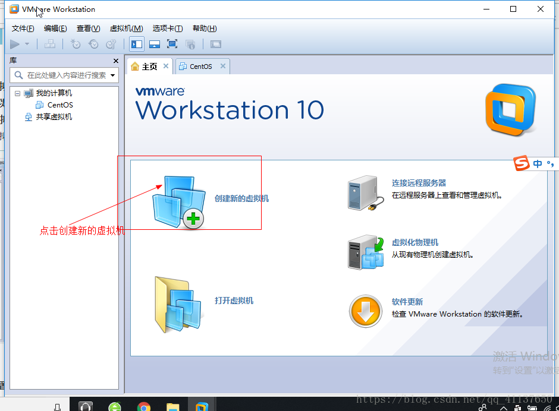Image resolution: width=559 pixels, height=411 pixels.
Task: Open File Explorer from the taskbar
Action: [x=173, y=406]
